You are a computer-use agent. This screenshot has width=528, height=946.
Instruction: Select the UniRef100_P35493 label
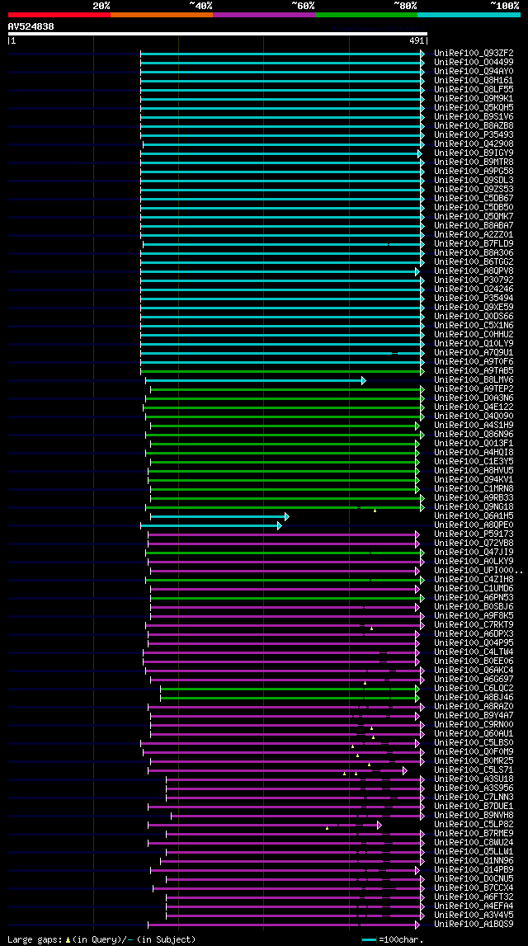click(474, 135)
